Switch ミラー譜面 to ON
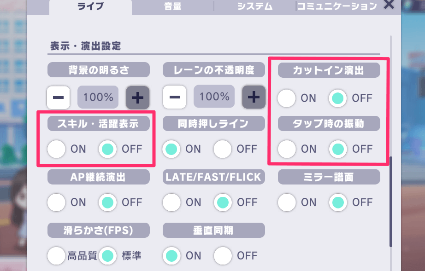425x271 pixels. (286, 202)
